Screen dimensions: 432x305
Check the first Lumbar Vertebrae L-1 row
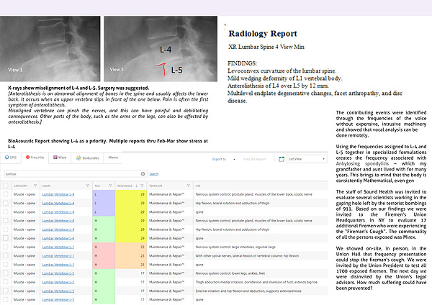tap(6, 247)
